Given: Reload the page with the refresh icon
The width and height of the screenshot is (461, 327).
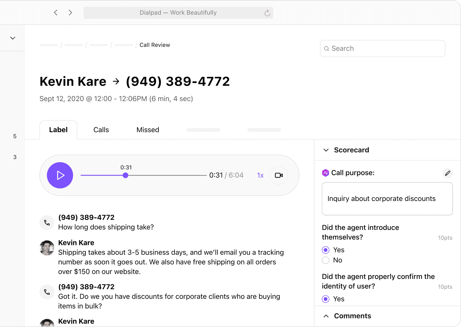Looking at the screenshot, I should [267, 13].
